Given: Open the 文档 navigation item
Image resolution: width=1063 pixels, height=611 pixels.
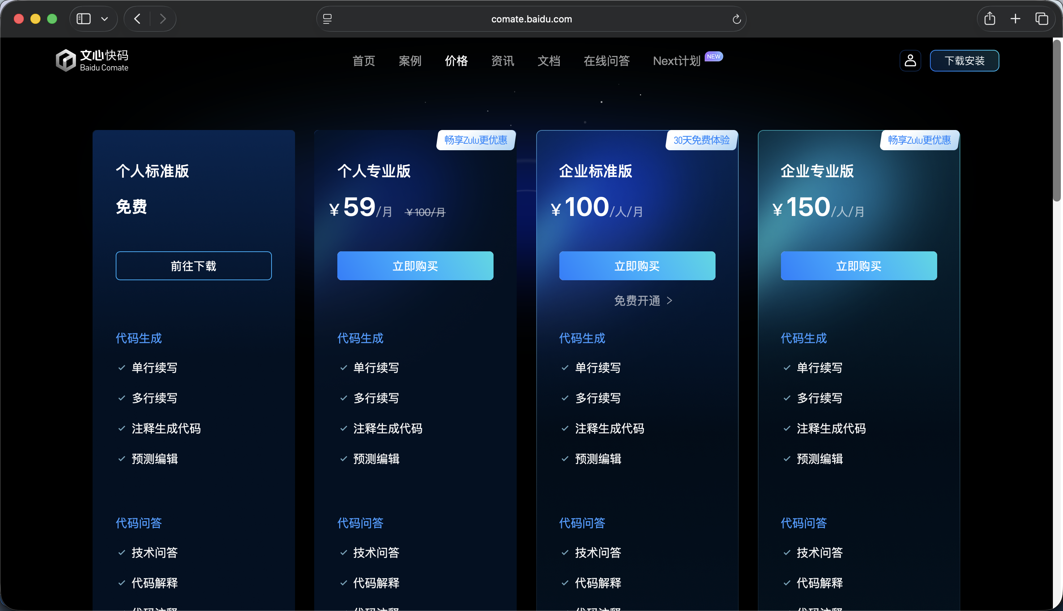Looking at the screenshot, I should click(x=549, y=61).
